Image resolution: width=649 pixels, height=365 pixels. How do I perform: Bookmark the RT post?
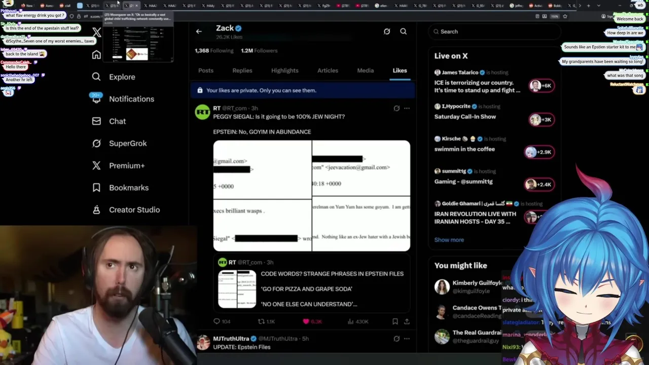395,321
